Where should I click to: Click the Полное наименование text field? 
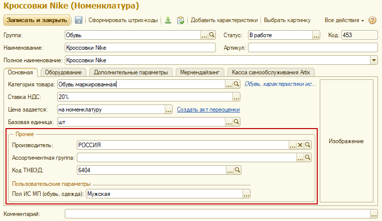point(217,60)
